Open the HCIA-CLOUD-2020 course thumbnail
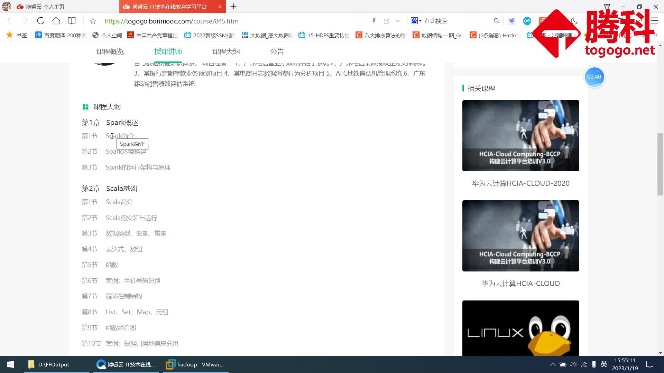The image size is (664, 373). [520, 136]
